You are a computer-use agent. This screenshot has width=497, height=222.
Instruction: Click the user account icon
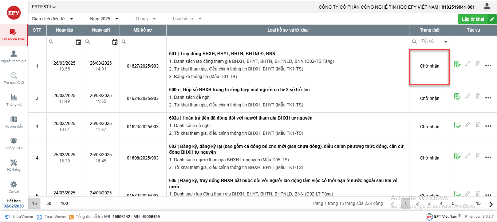[487, 6]
